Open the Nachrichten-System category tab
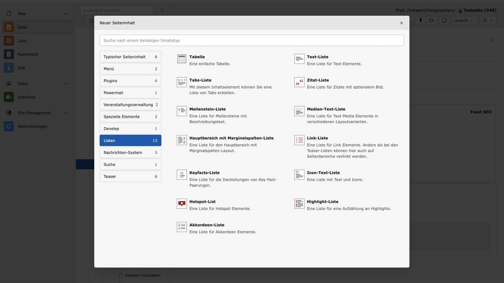Image resolution: width=504 pixels, height=283 pixels. (130, 152)
